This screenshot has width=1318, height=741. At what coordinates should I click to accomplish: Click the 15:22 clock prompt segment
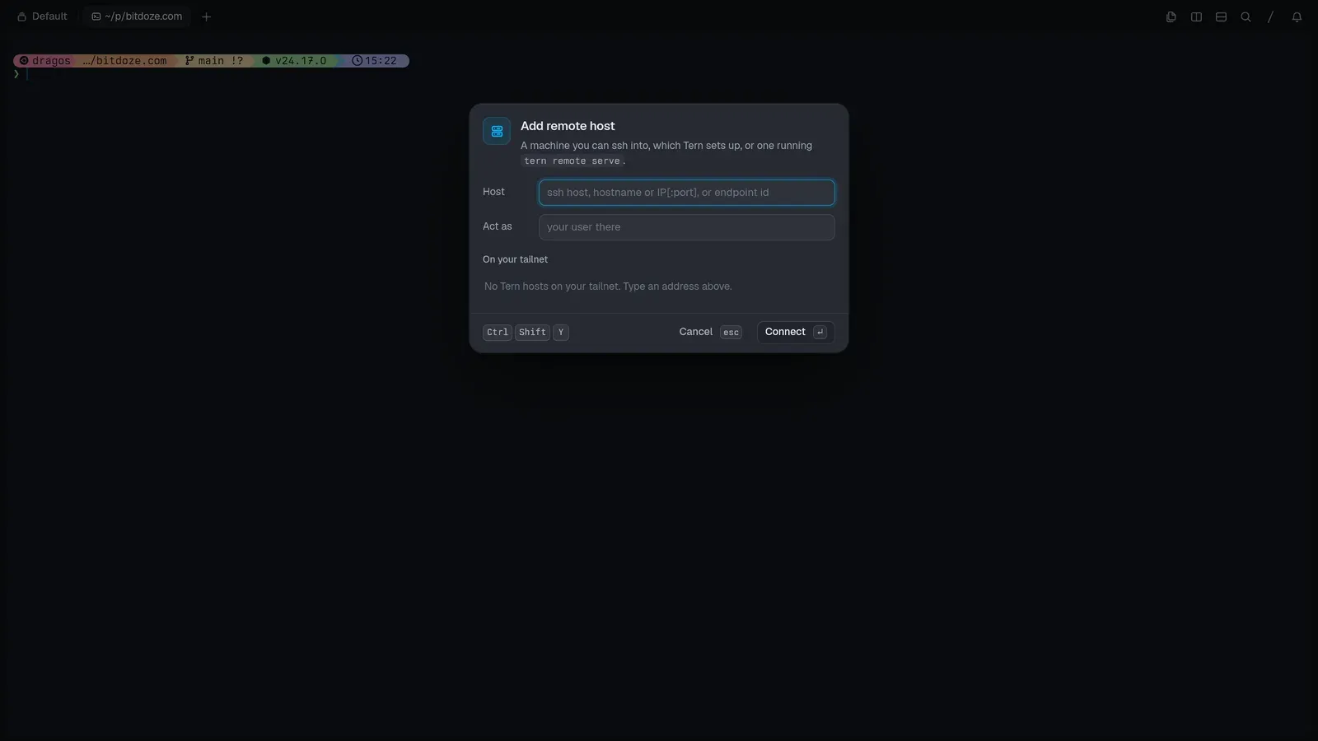point(375,61)
